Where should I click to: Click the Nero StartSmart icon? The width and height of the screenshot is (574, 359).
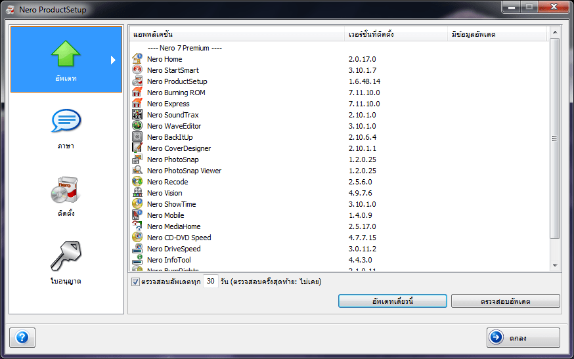(x=137, y=70)
